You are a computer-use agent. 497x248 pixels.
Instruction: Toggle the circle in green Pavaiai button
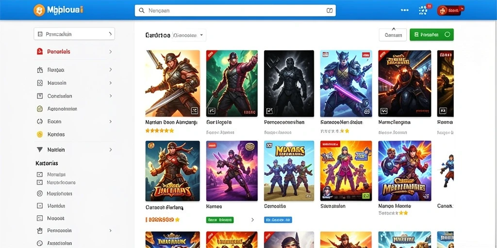pos(447,34)
